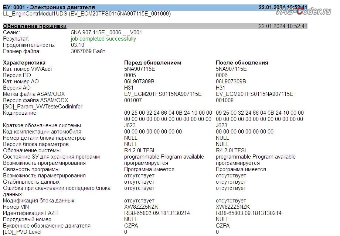
Task: Select "программируется" in the Перед обновлением column
Action: pos(146,163)
